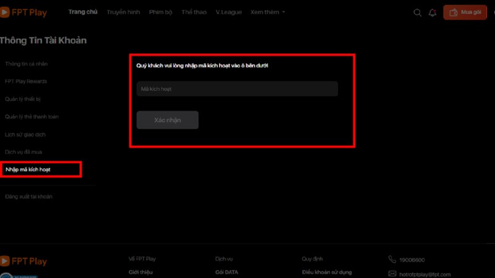Click Đăng xuất tài khoản

pos(28,196)
